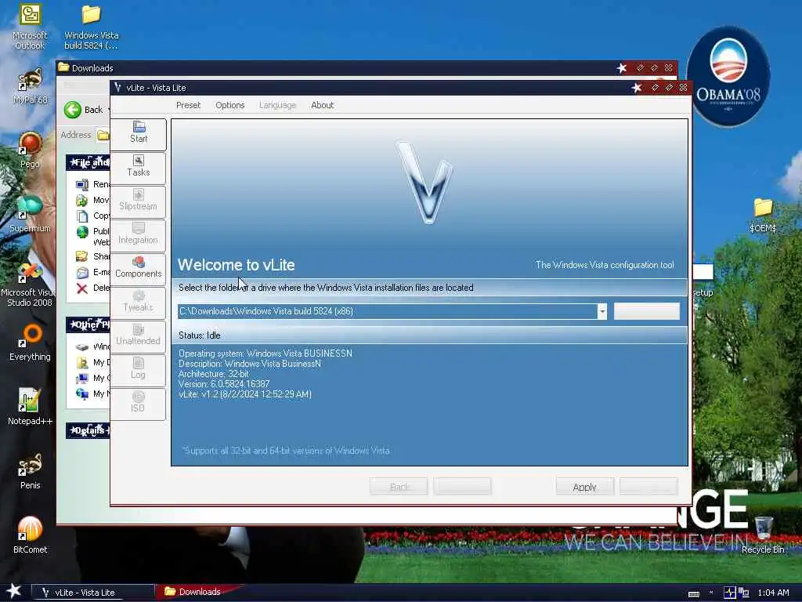Select the Supermium desktop shortcut
The image size is (802, 602).
coord(30,214)
